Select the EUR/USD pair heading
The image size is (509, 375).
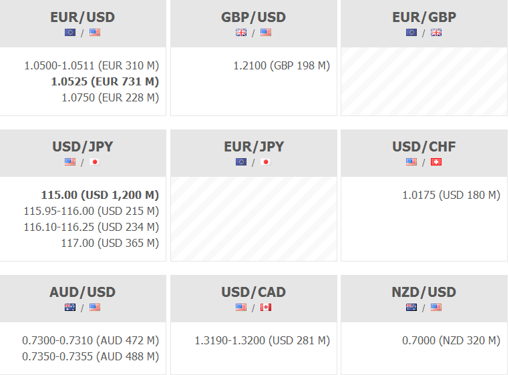pos(83,17)
